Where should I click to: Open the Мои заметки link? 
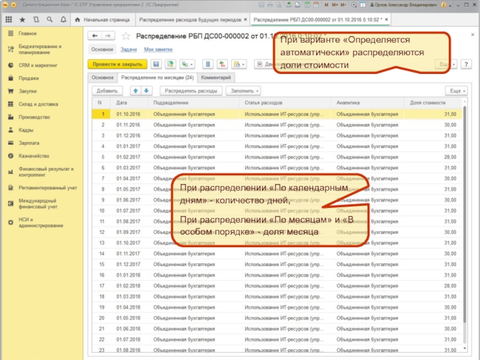coord(158,49)
